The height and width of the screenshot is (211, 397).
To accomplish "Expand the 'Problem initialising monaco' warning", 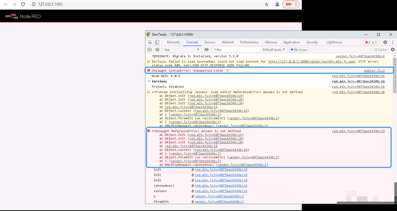I will click(x=153, y=92).
